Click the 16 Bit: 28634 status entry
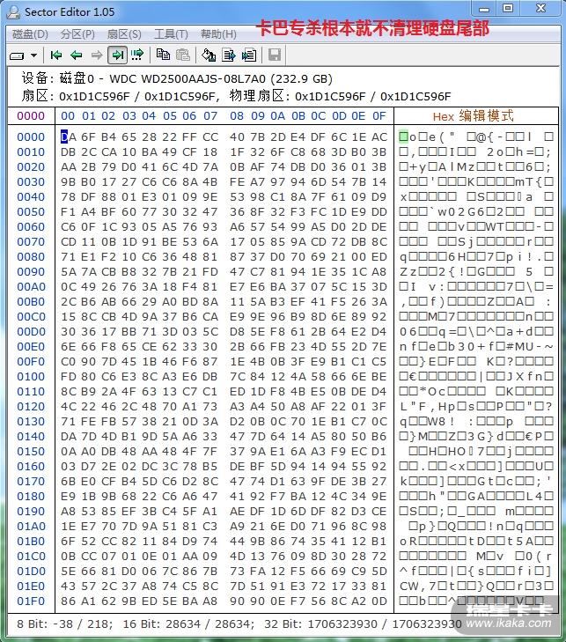566x642 pixels. 188,624
